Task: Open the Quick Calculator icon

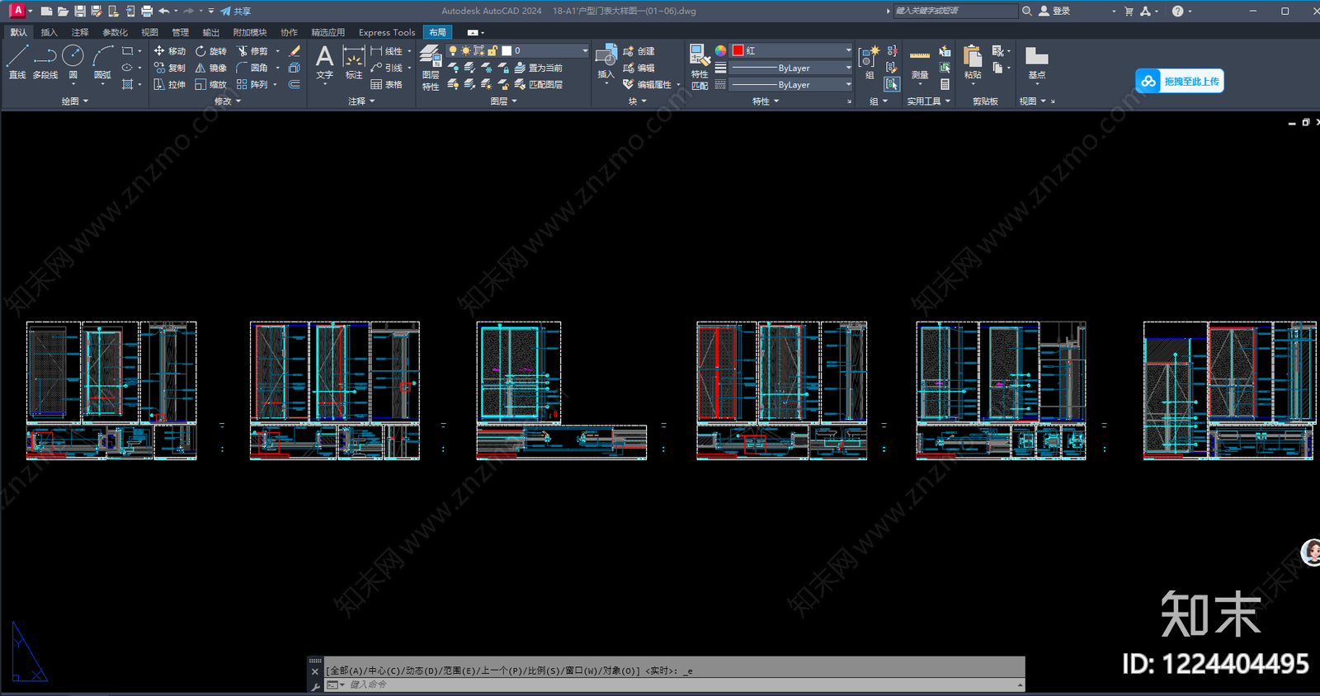Action: click(945, 84)
